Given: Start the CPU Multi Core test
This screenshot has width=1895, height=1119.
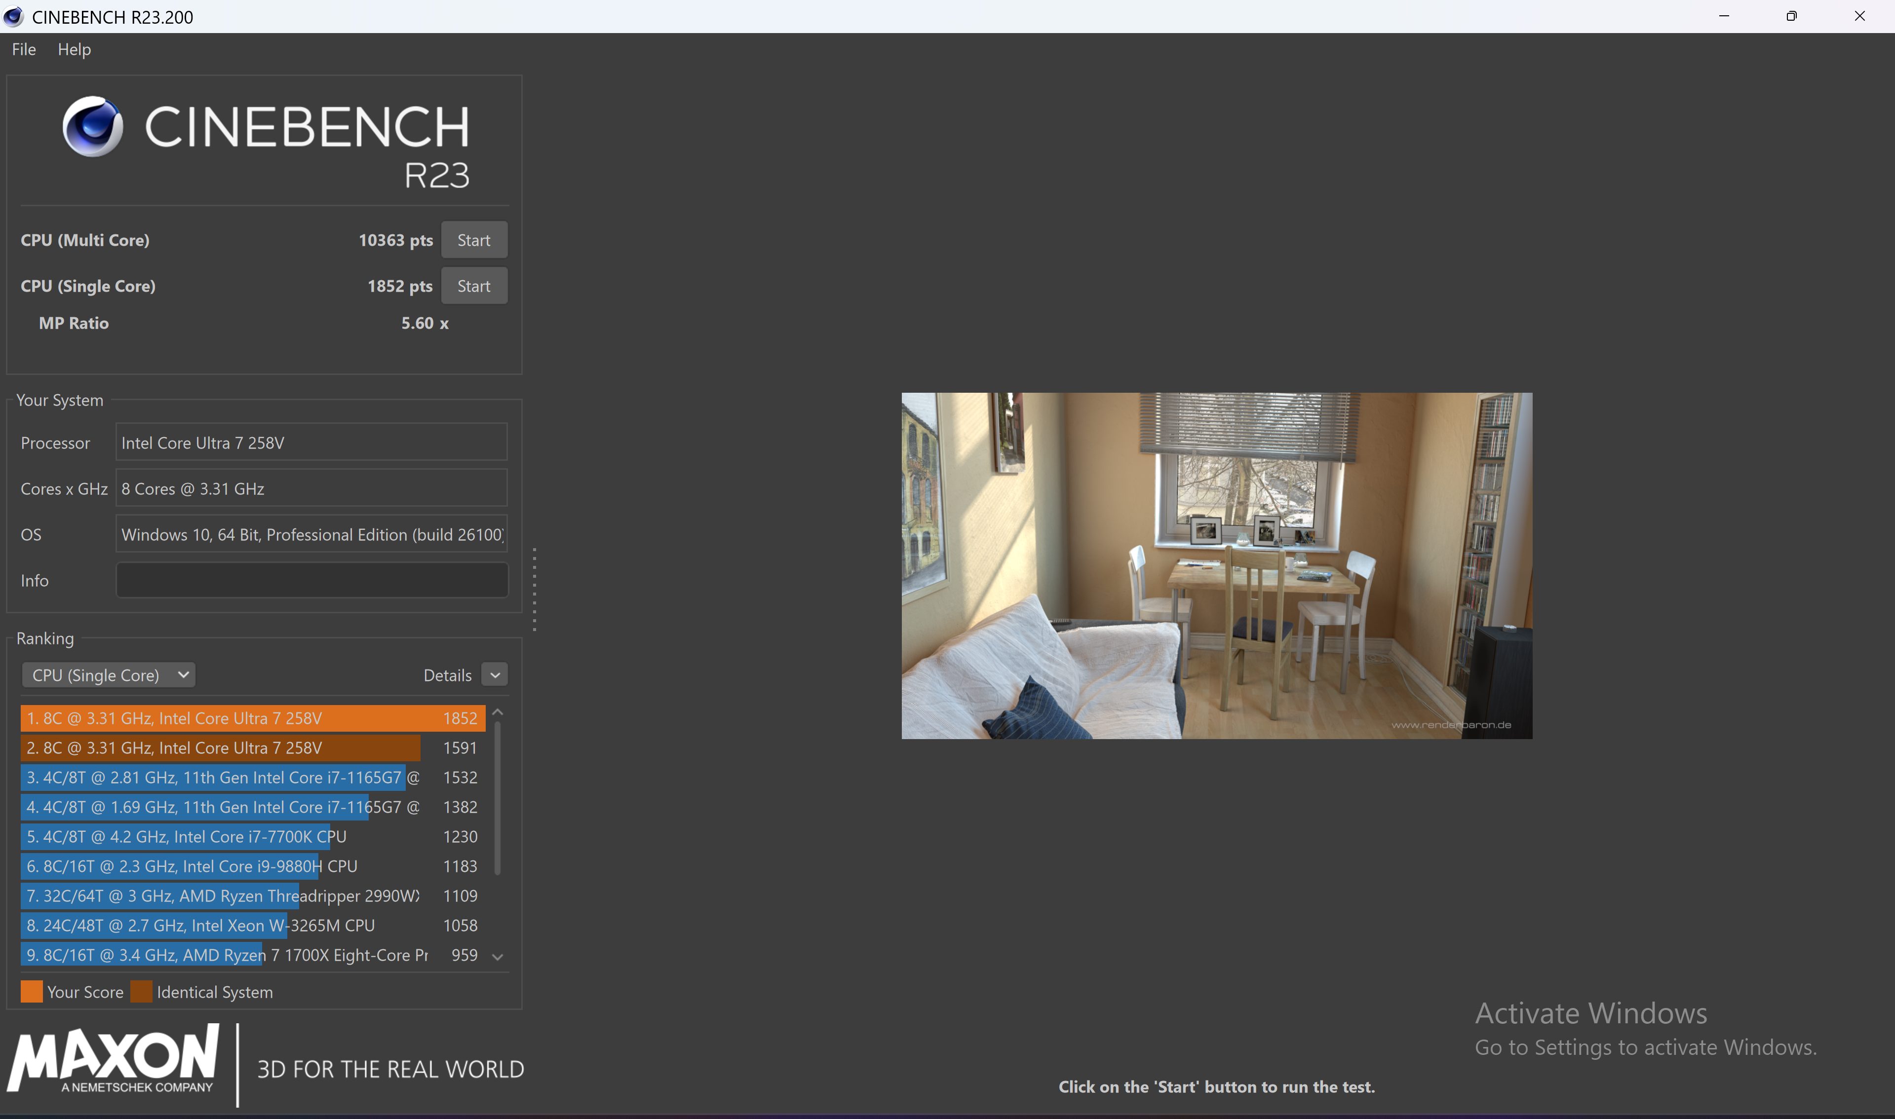Looking at the screenshot, I should coord(474,240).
